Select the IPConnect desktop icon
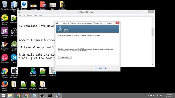Screen dimensions: 175x98 (x=33, y=72)
